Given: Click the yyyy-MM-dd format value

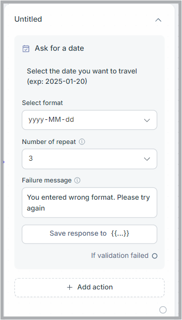Looking at the screenshot, I should click(x=51, y=120).
